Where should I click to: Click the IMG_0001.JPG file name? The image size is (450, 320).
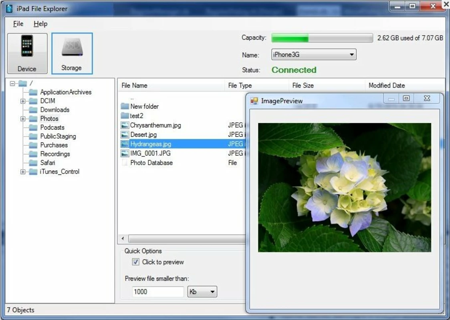point(150,153)
